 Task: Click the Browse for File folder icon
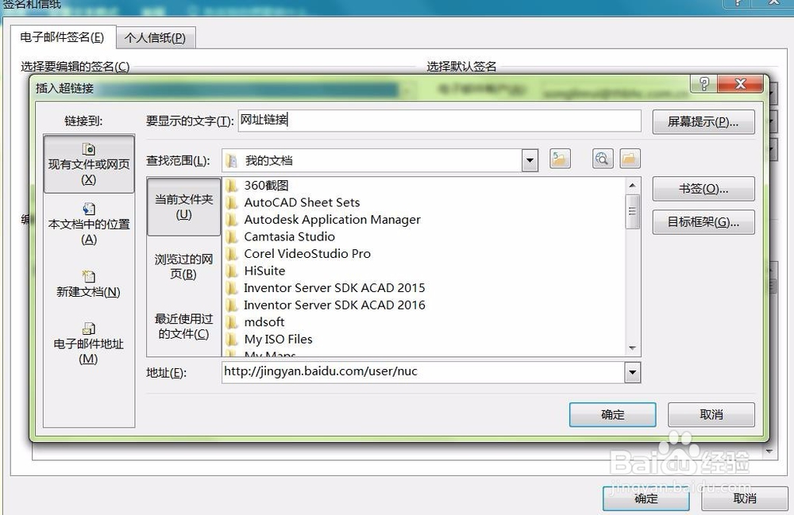(x=630, y=159)
